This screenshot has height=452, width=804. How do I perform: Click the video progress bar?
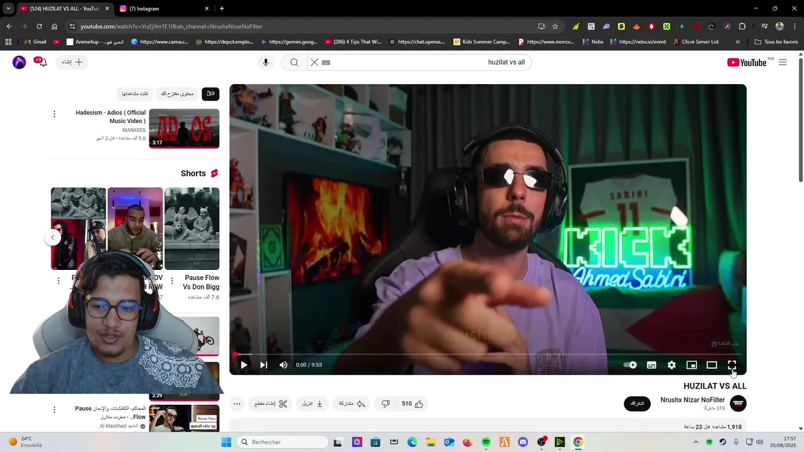(487, 354)
